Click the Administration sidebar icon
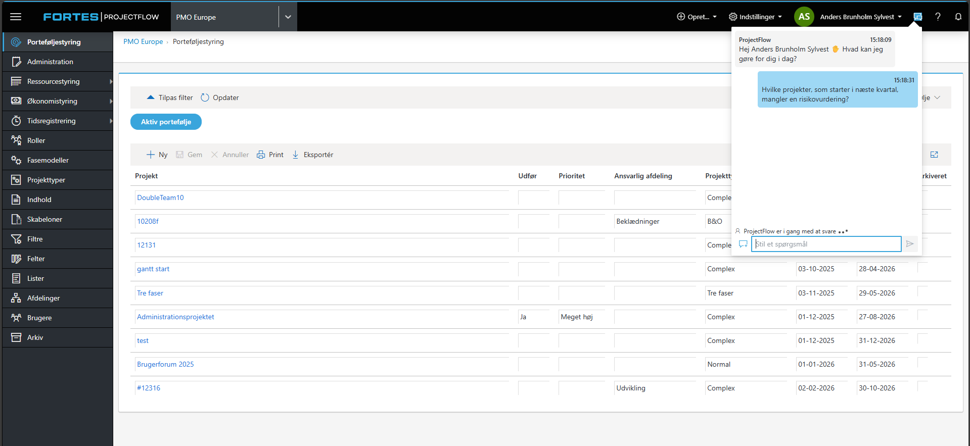Screen dimensions: 970x446 pyautogui.click(x=16, y=62)
